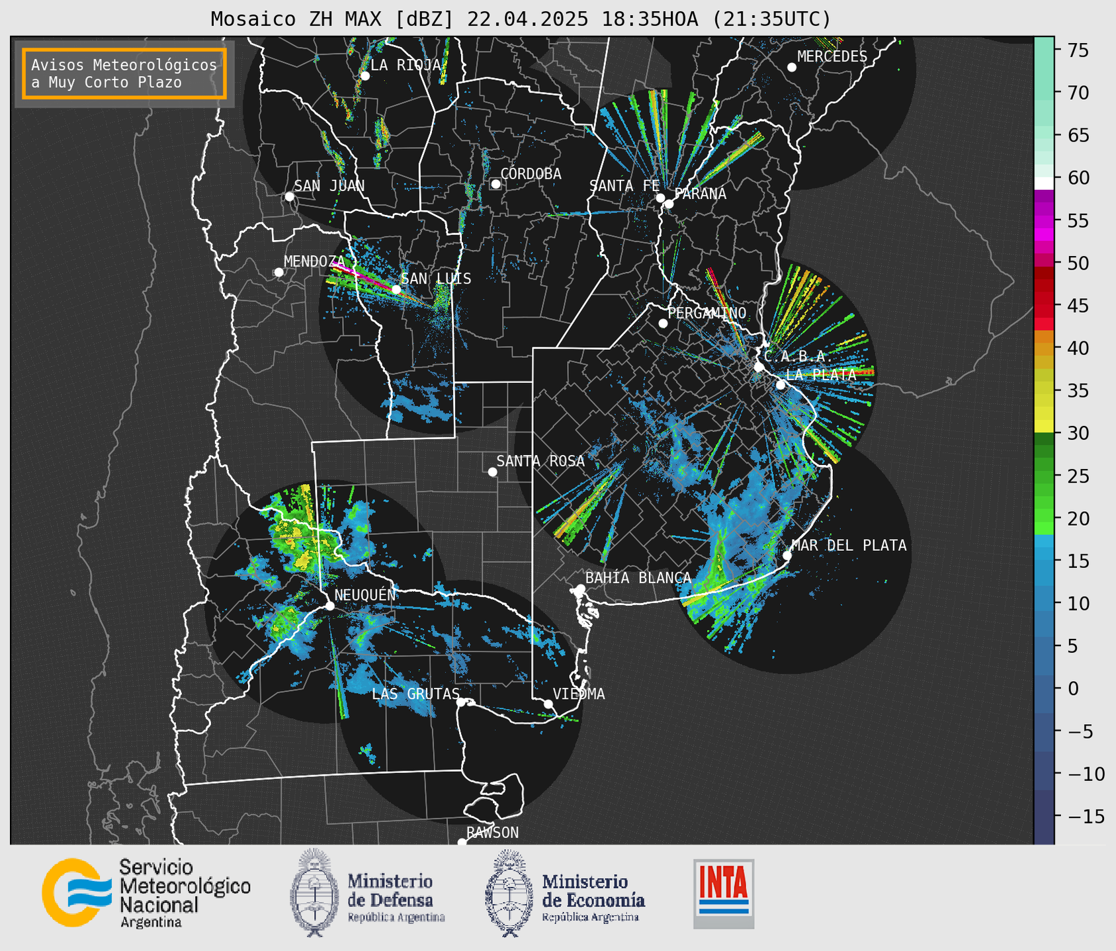Click the Neuquén city marker

329,606
